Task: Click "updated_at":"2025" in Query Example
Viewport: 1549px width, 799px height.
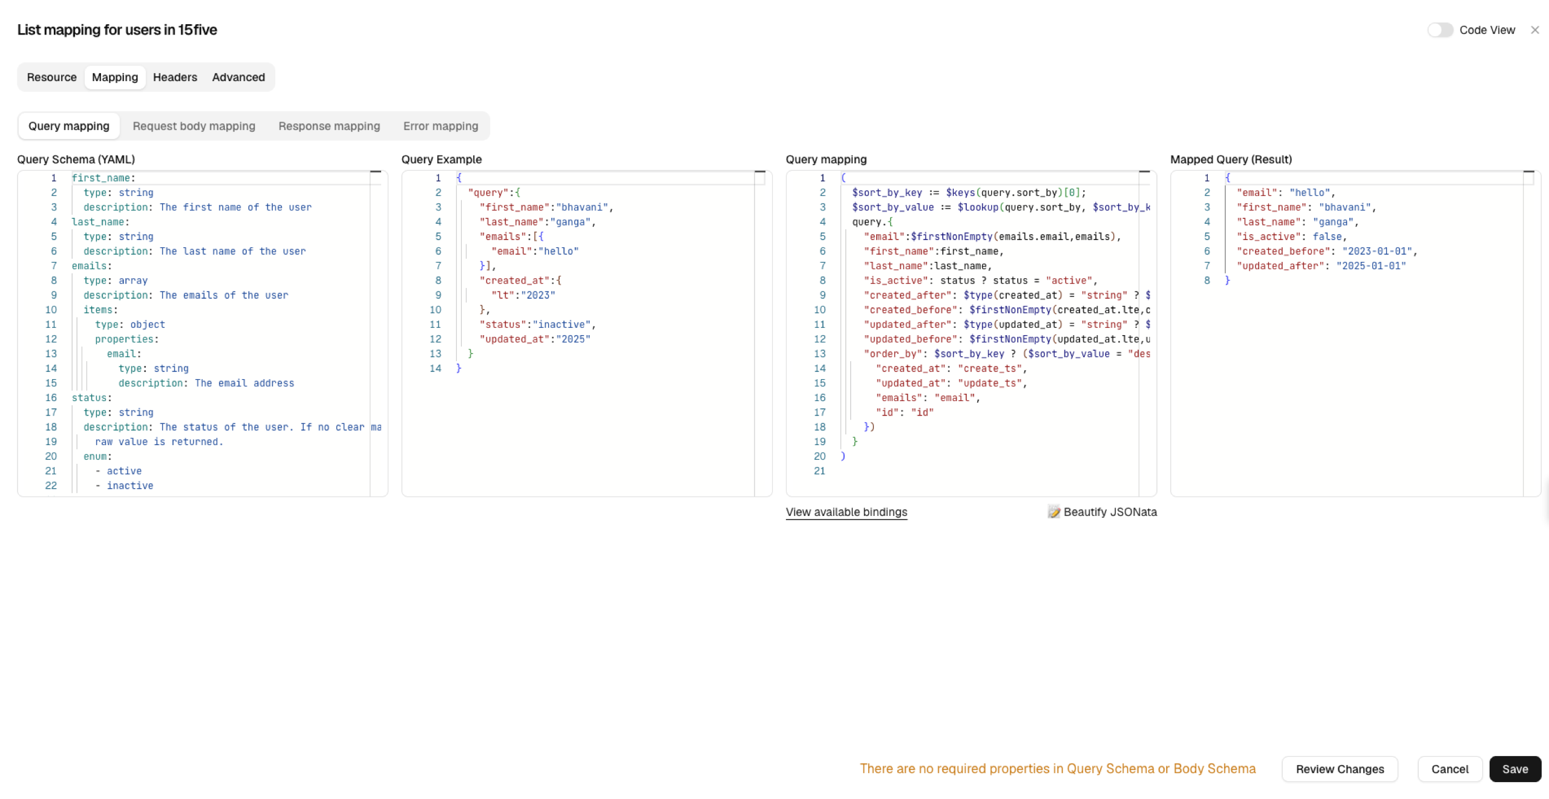Action: (x=535, y=339)
